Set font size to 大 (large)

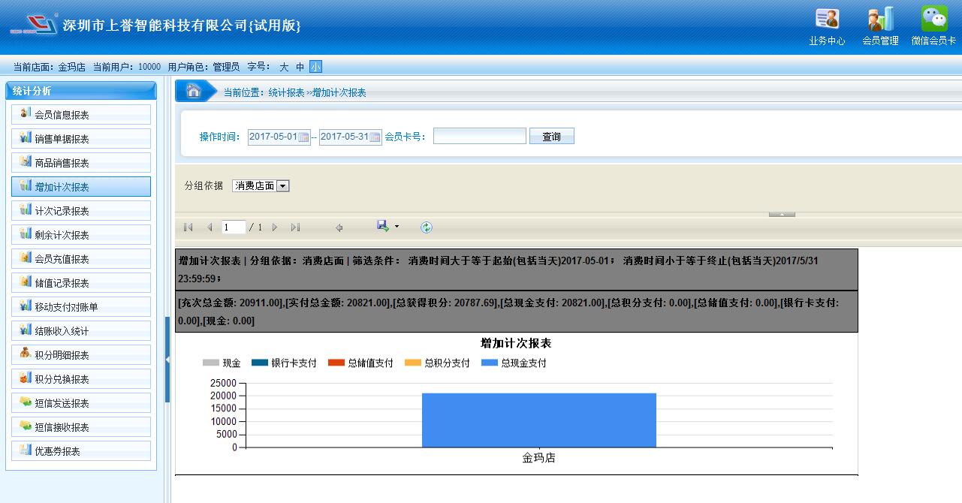tap(284, 67)
